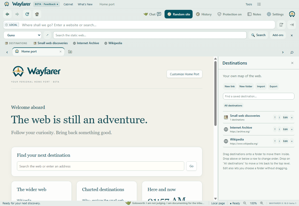Screen dimensions: 299x206
Task: Open Small web discoveries bookmark folder
Action: [51, 43]
